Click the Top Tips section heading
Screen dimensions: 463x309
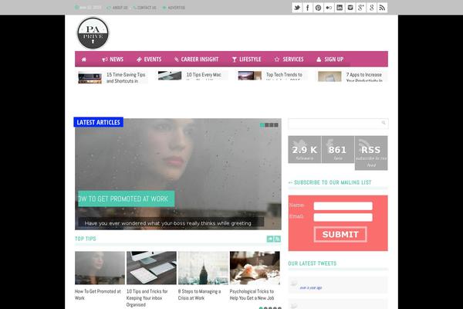[86, 239]
